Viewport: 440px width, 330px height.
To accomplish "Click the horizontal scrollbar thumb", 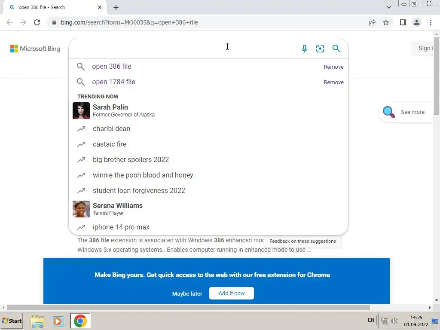I will [x=188, y=308].
